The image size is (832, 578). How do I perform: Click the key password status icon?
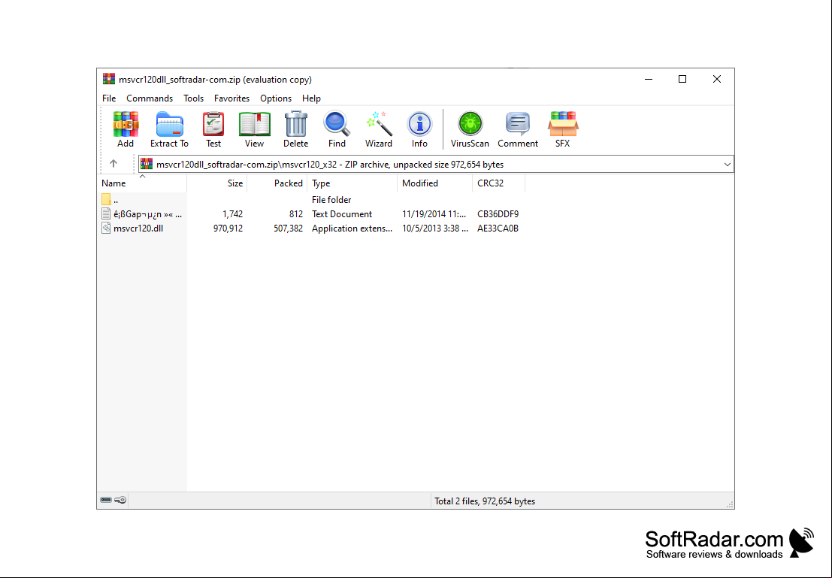[x=121, y=500]
